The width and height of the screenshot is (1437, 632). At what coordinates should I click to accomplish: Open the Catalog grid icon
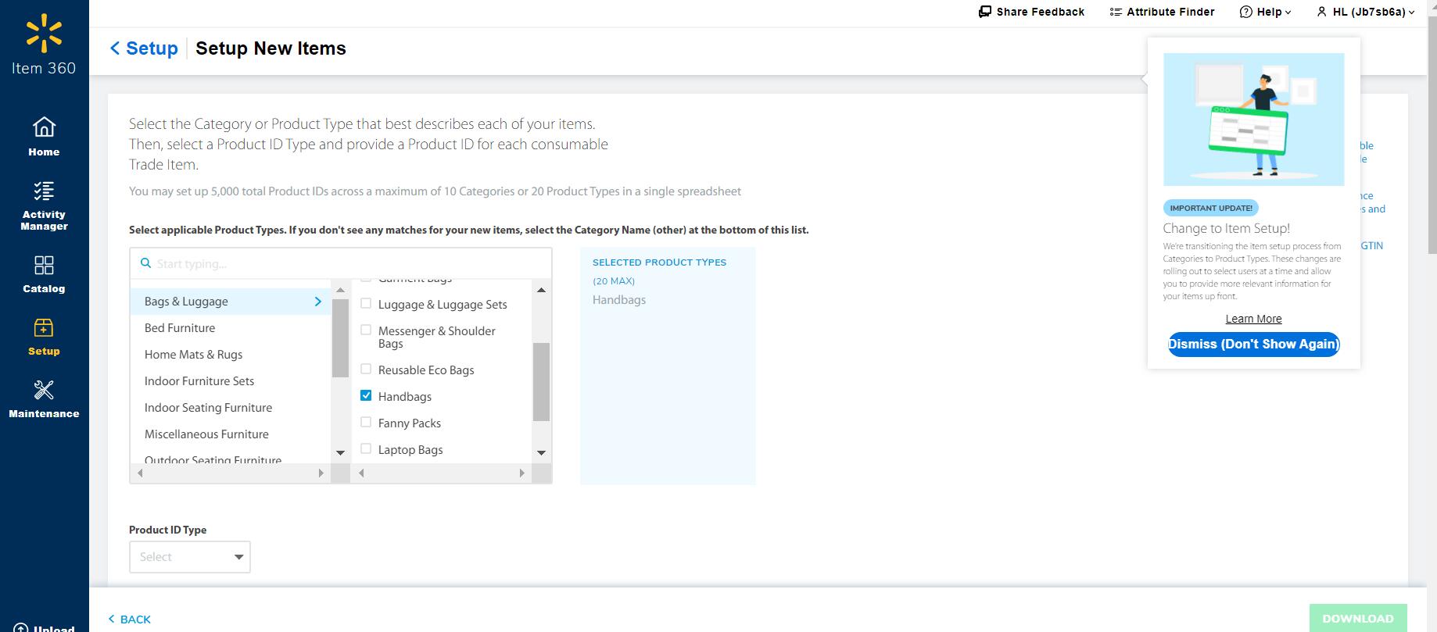pos(44,265)
